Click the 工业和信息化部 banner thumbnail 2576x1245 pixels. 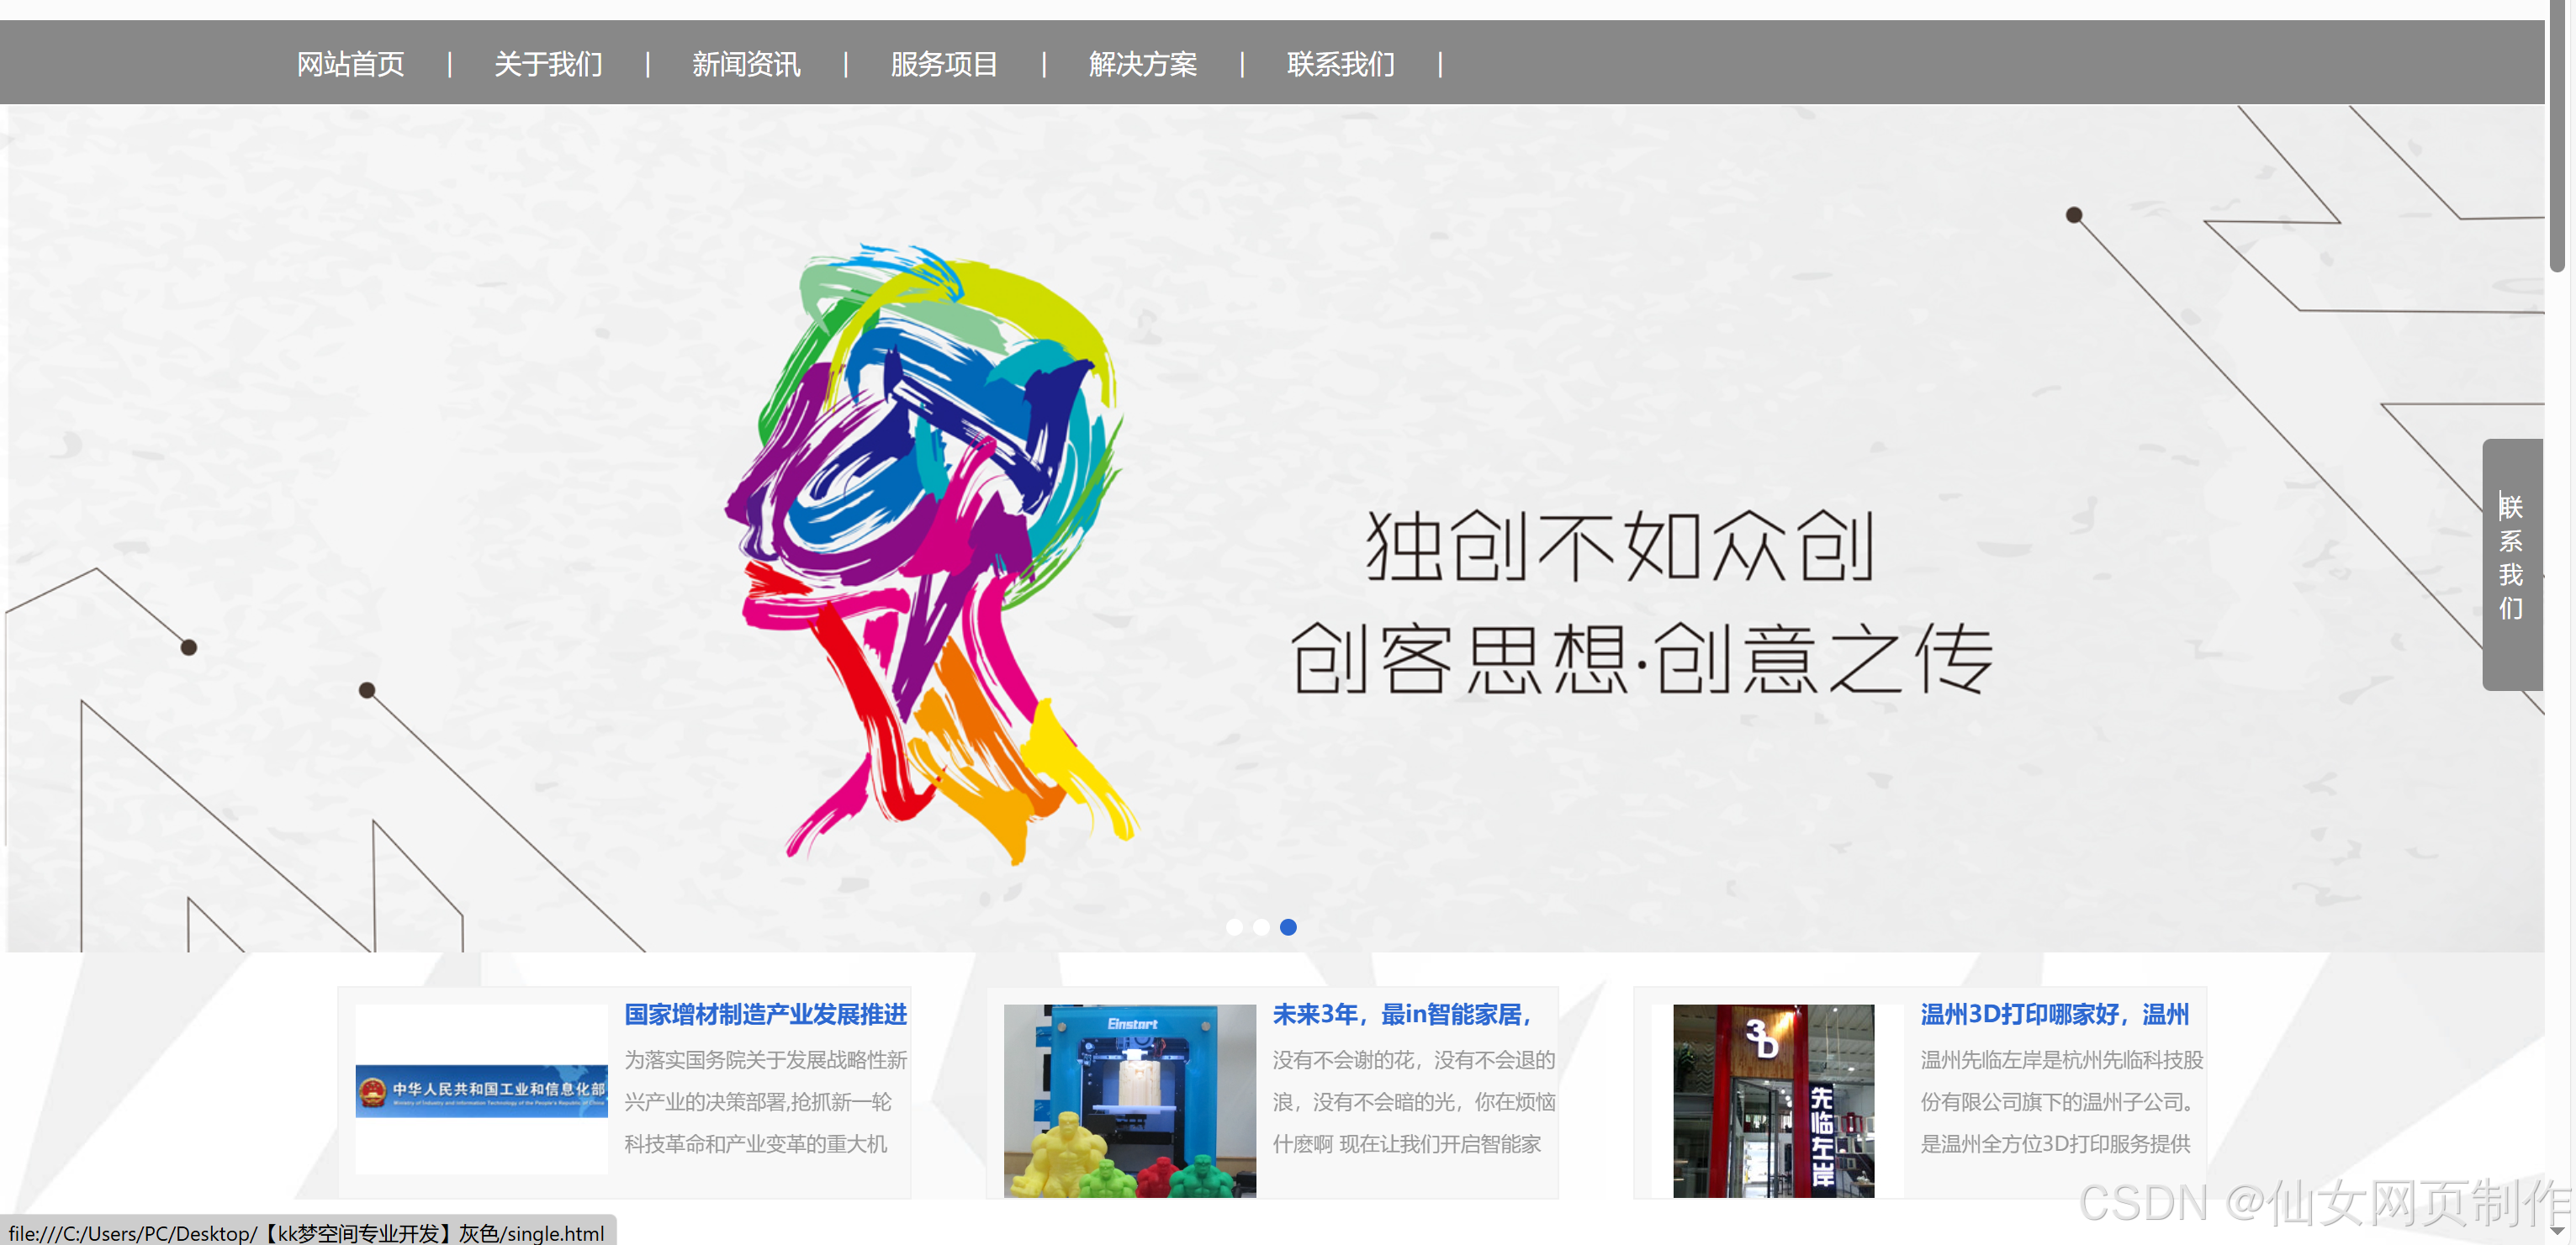click(x=481, y=1090)
